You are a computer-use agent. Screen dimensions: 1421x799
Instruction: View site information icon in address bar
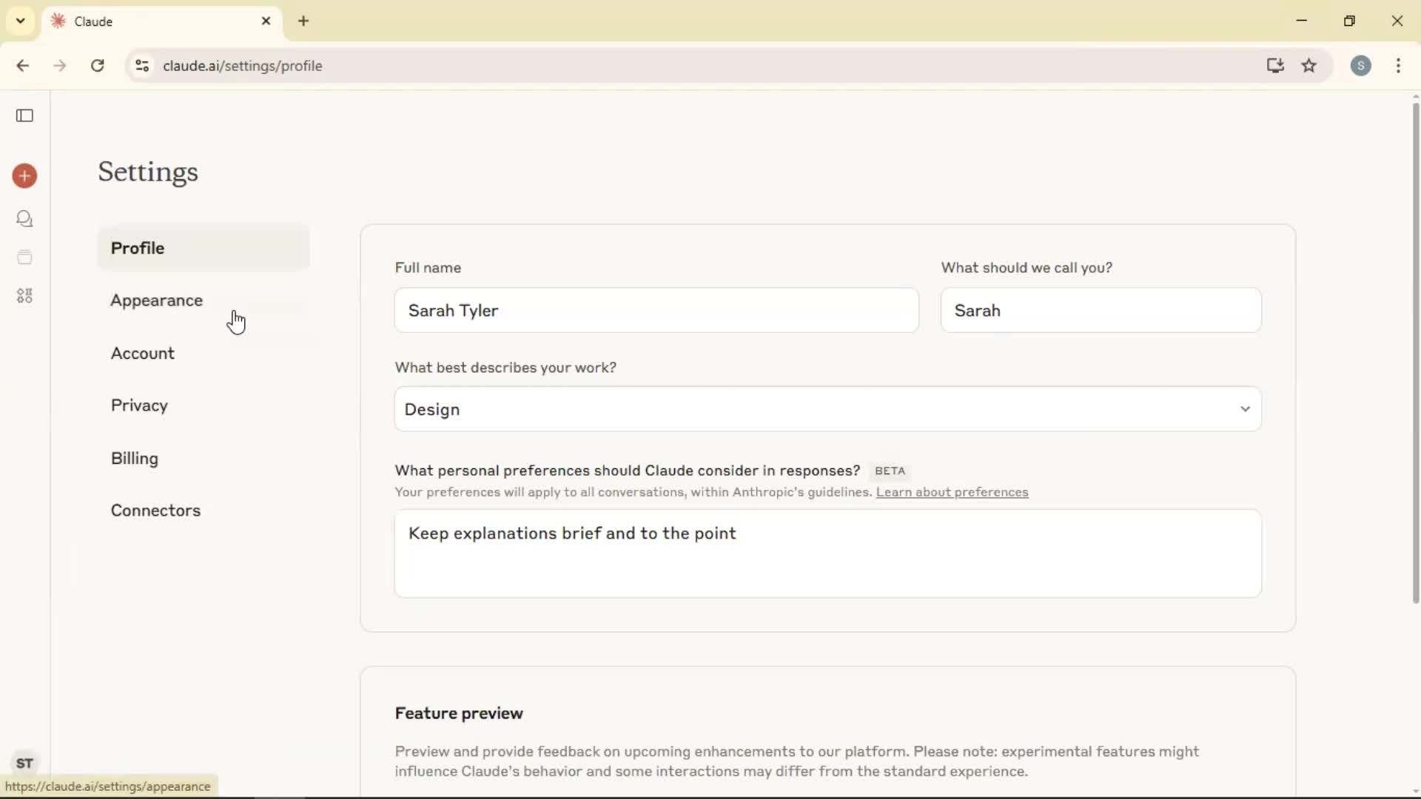tap(142, 66)
